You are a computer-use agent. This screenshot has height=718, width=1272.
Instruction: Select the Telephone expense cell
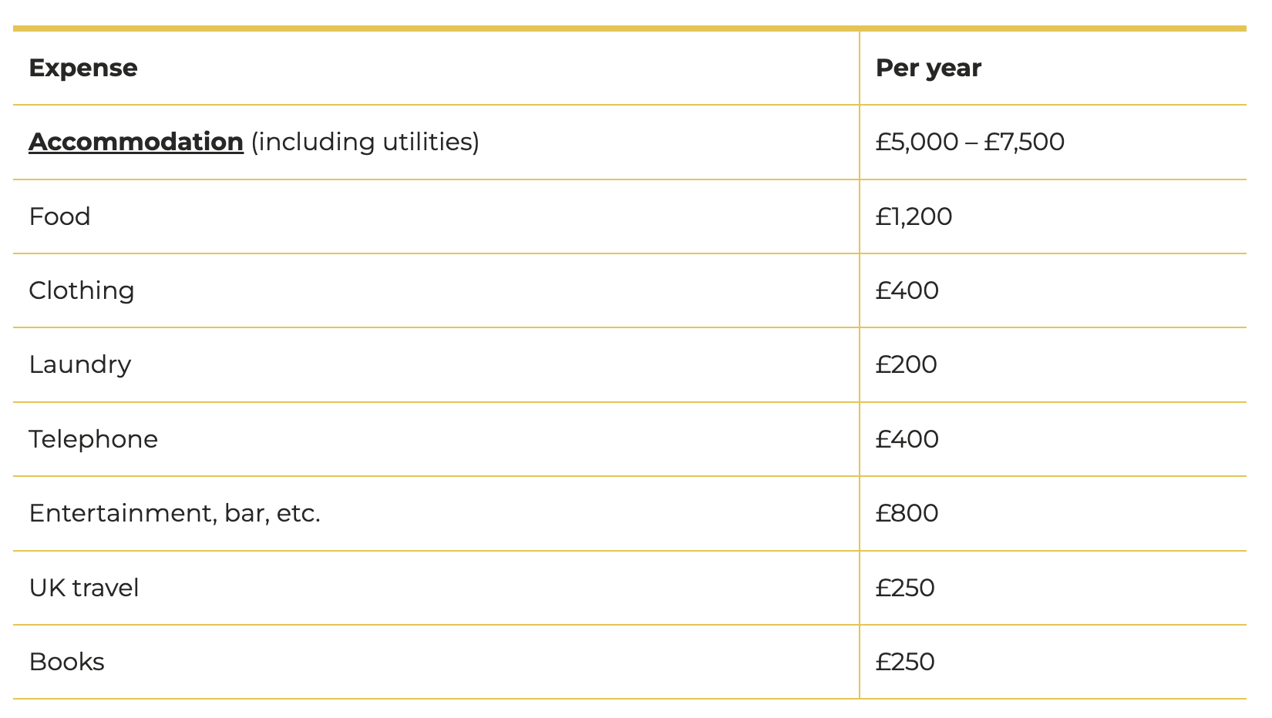click(x=93, y=439)
